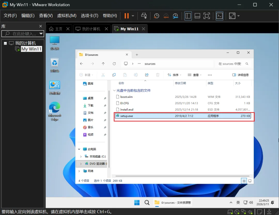Open the power options dropdown arrow
Image resolution: width=279 pixels, height=215 pixels.
tap(133, 16)
